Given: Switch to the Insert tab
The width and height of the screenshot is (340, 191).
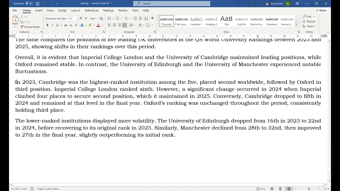Looking at the screenshot, I should coord(39,10).
